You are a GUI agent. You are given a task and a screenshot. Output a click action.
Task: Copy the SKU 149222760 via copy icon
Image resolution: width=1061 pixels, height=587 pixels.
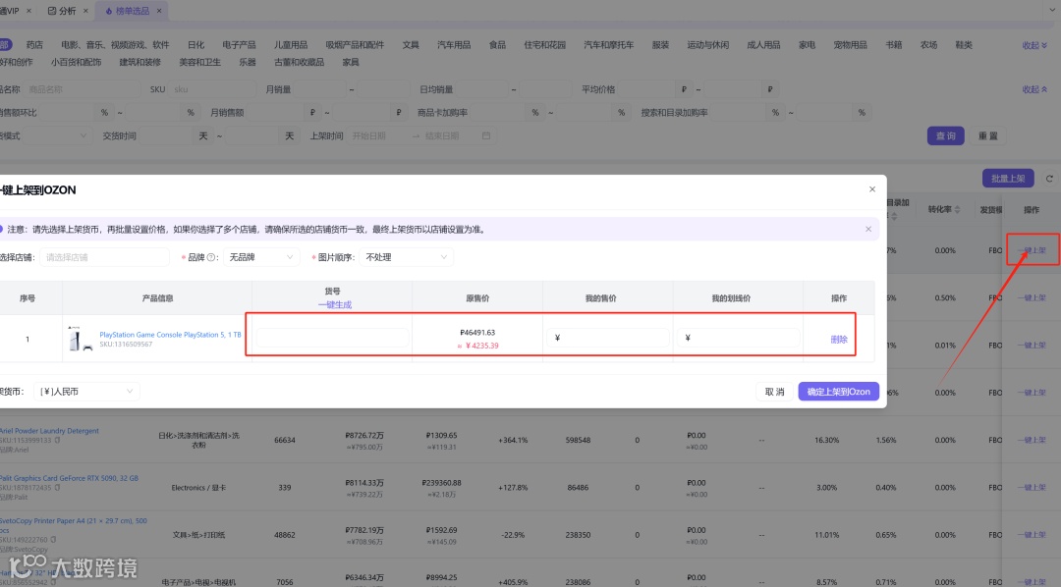[x=53, y=540]
